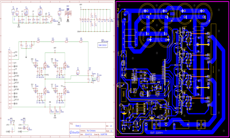
Task: Click the N output pad on PCB
Action: coord(146,125)
